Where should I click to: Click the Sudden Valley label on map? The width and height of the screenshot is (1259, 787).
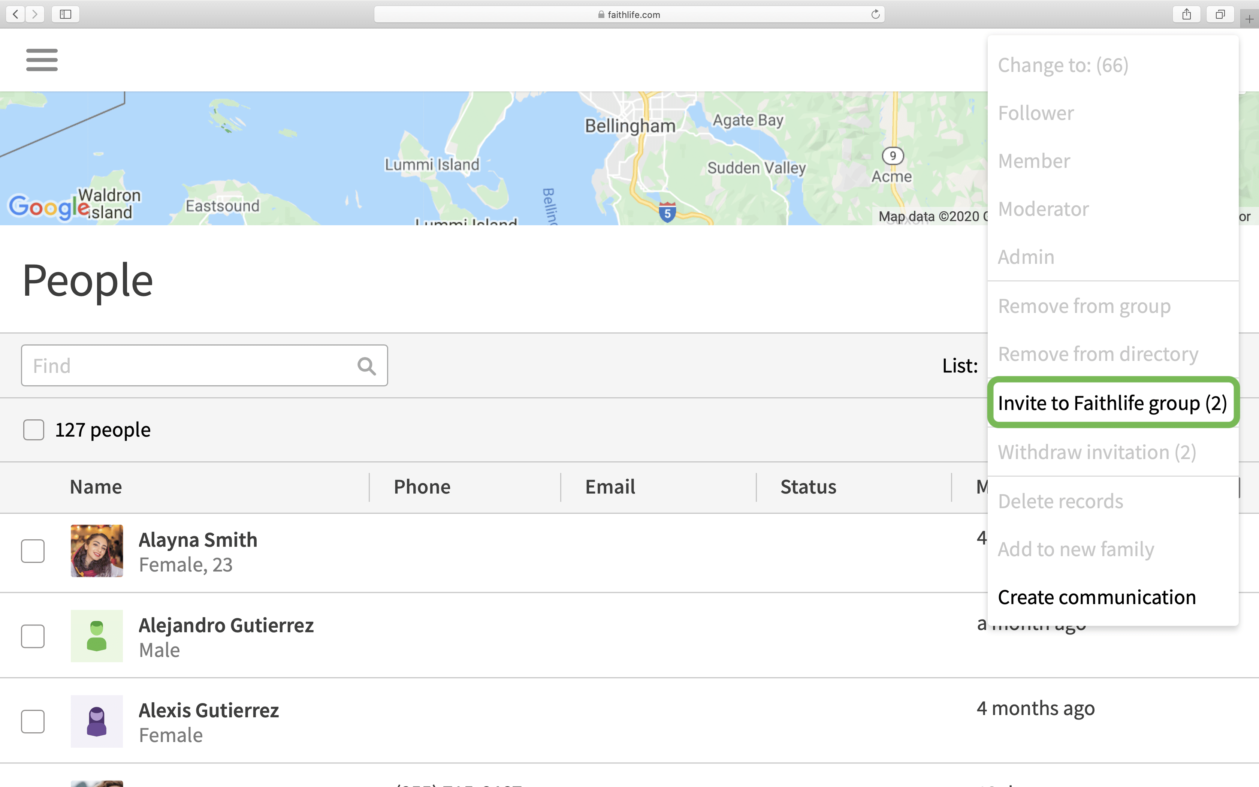tap(757, 168)
